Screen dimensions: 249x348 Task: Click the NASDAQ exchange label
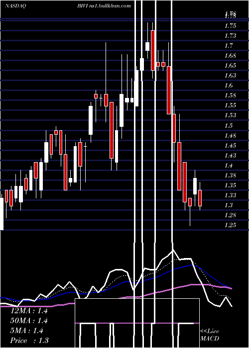(15, 6)
